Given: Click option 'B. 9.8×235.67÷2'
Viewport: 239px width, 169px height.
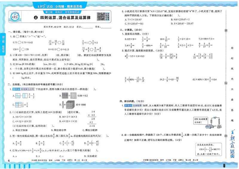Looking at the screenshot, I should [x=180, y=19].
